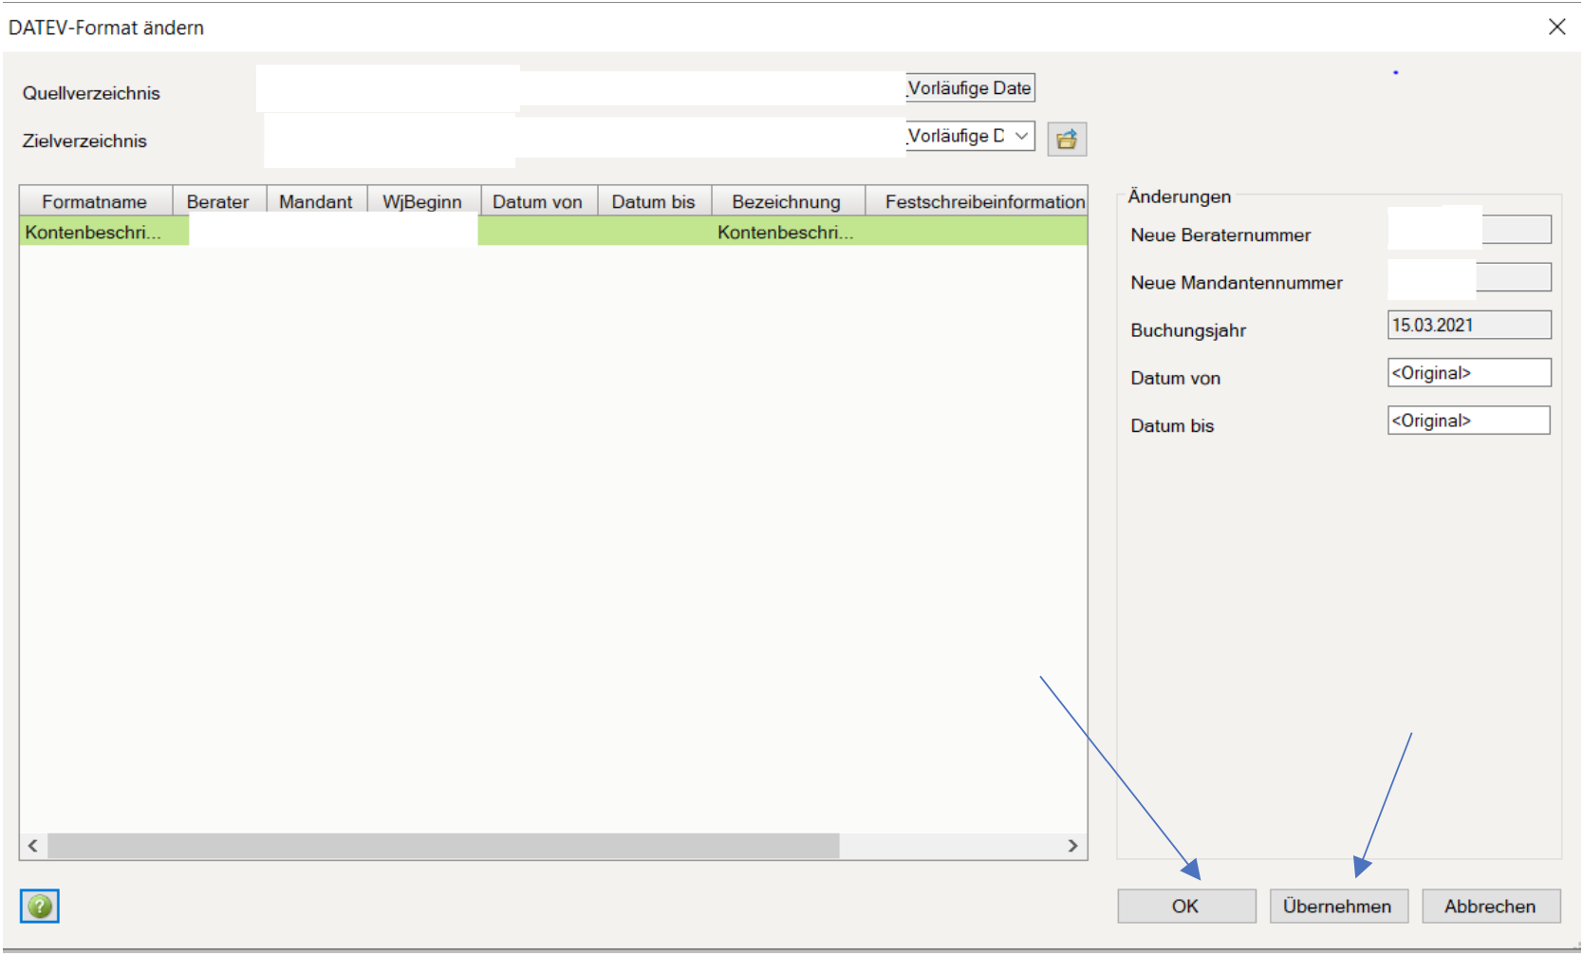The height and width of the screenshot is (955, 1583).
Task: Cancel via the Abbrechen button
Action: click(1490, 907)
